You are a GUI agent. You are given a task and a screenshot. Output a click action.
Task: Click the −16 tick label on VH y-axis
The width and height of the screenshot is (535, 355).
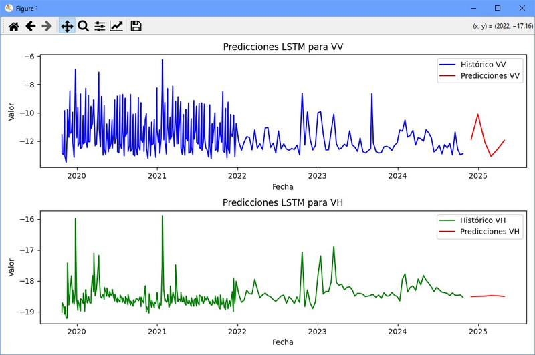click(x=27, y=219)
